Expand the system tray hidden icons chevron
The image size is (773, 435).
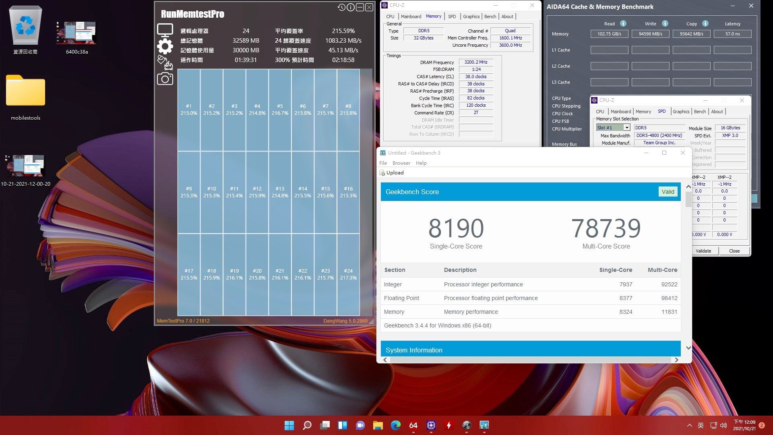[689, 425]
